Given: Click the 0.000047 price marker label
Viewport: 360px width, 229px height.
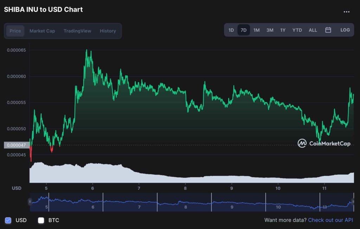Looking at the screenshot, I should pos(17,145).
